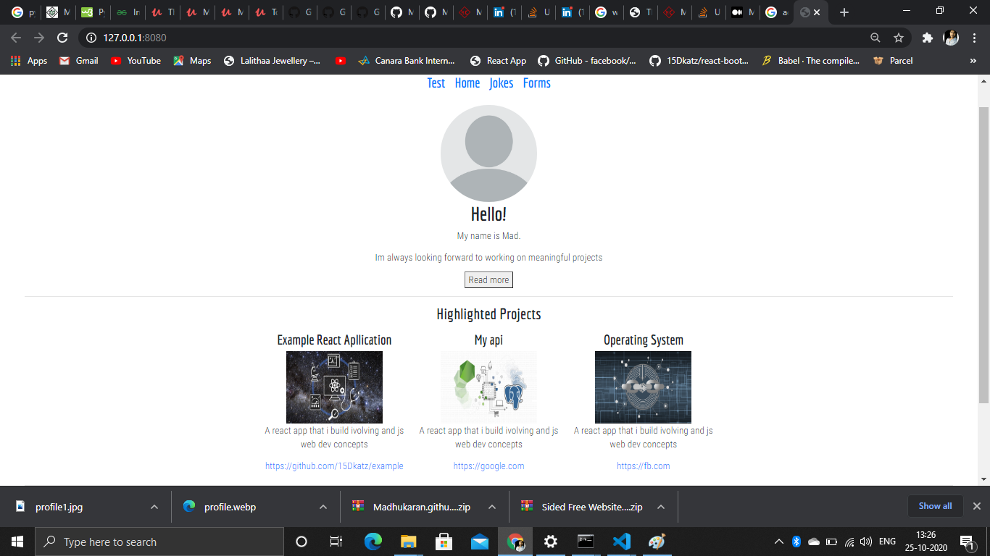This screenshot has width=990, height=556.
Task: Open Chrome's three-dot menu
Action: click(975, 38)
